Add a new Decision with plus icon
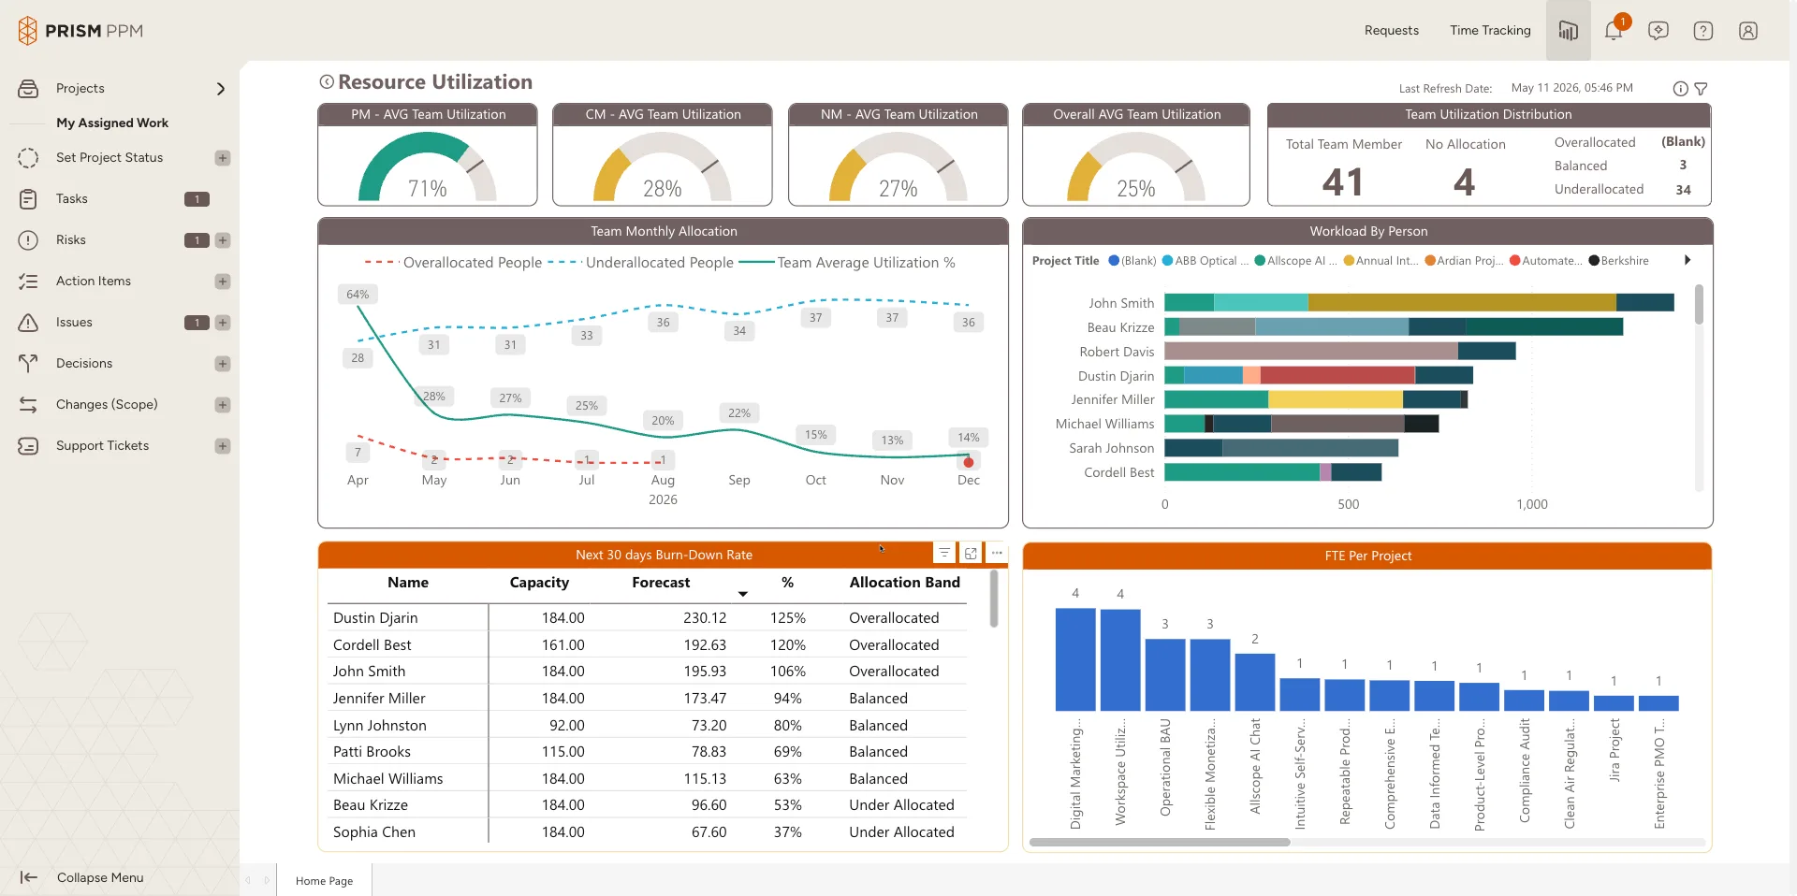This screenshot has height=896, width=1797. [x=223, y=364]
